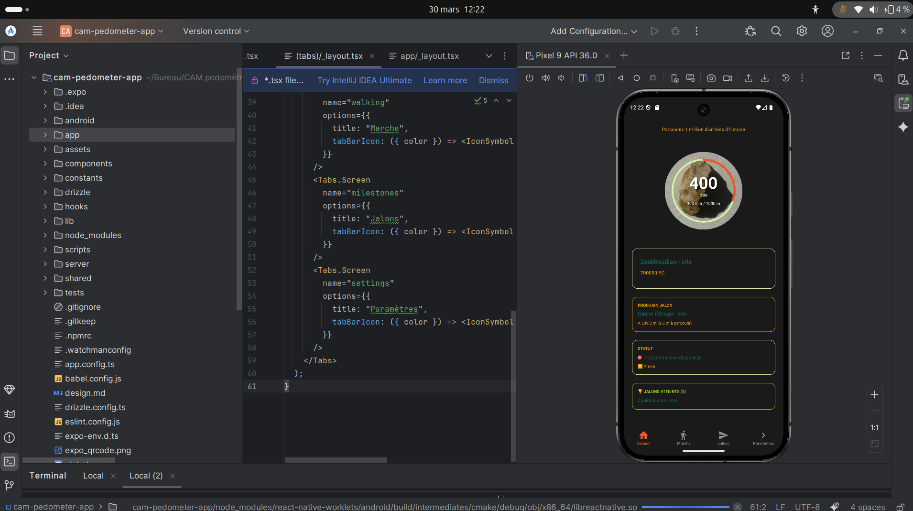Open the Git branch tool window
The image size is (913, 511).
pos(10,485)
